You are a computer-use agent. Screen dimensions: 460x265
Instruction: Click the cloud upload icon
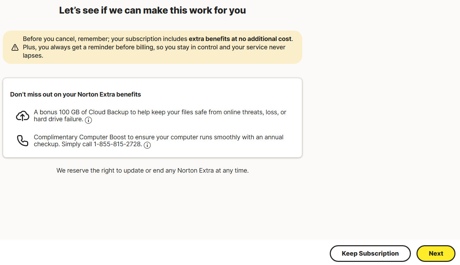point(23,116)
